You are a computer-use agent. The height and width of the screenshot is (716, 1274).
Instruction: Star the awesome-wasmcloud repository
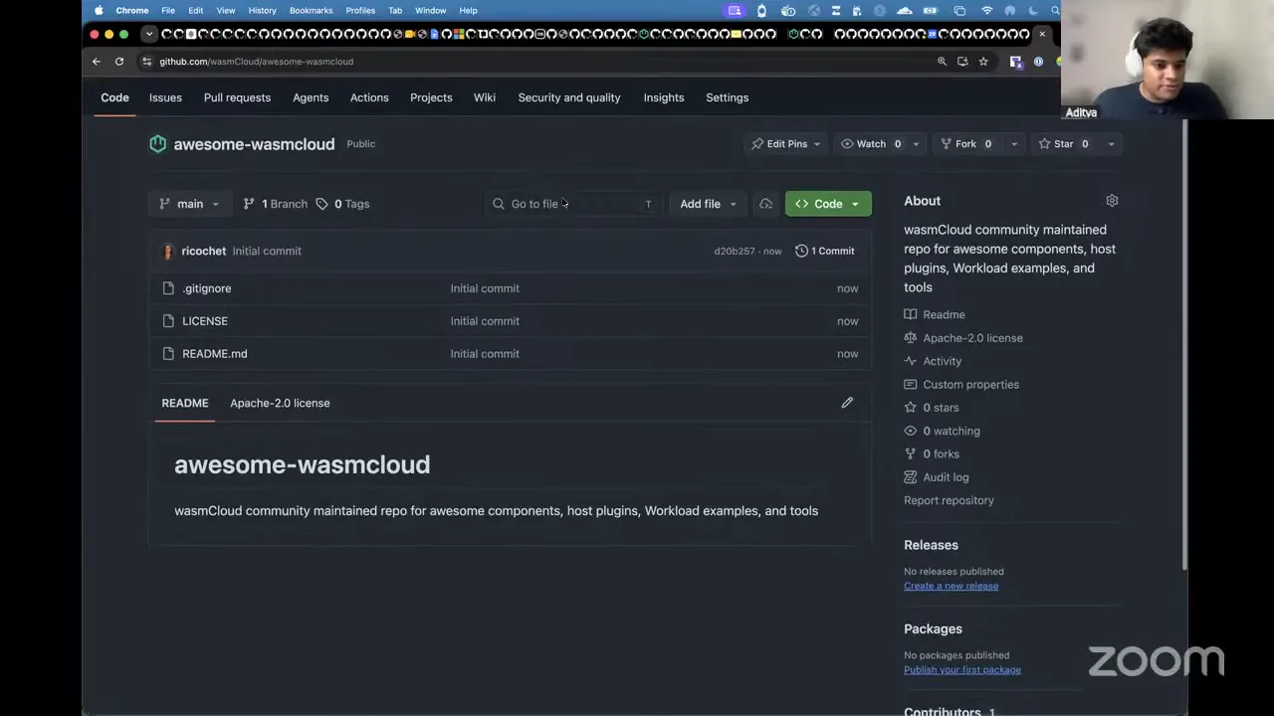tap(1064, 144)
